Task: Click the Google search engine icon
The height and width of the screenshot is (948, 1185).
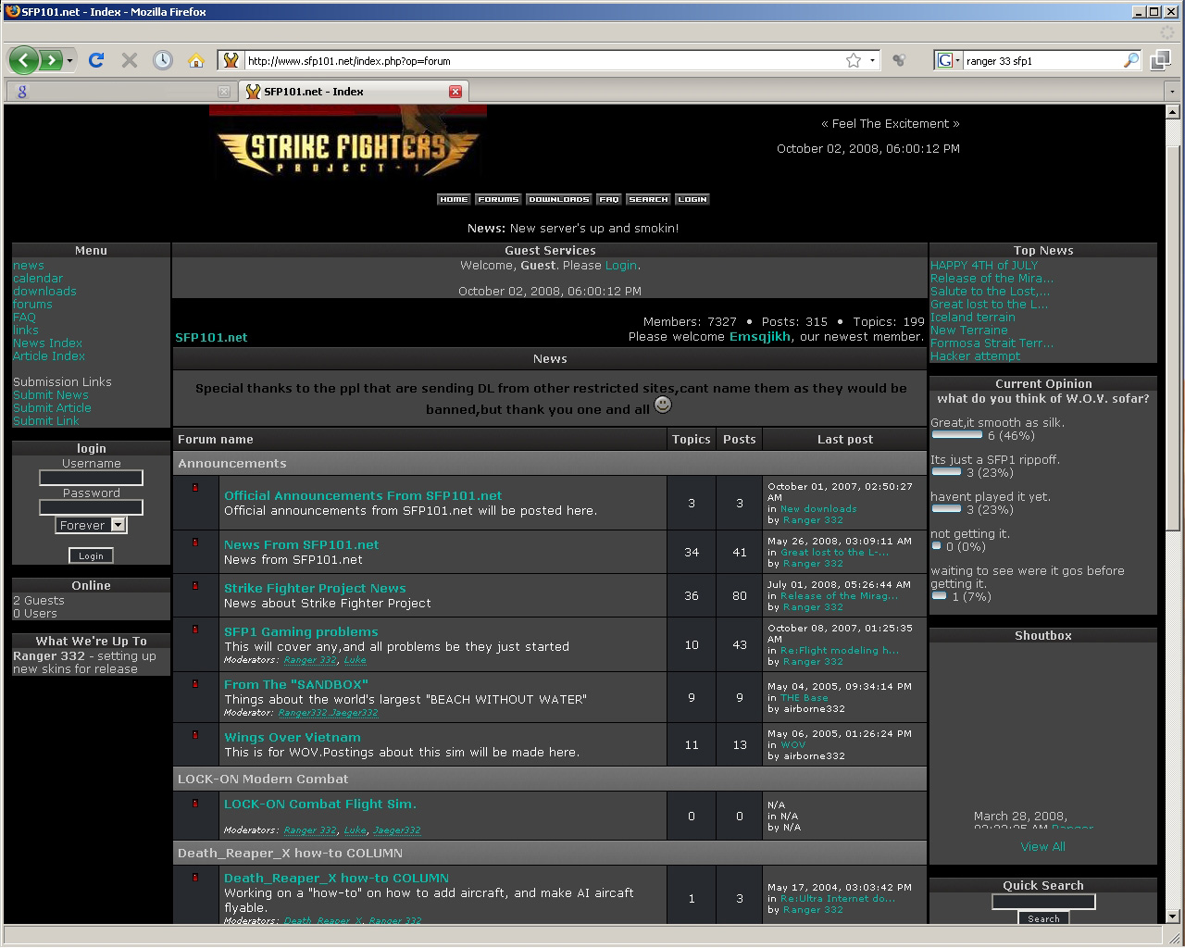Action: pyautogui.click(x=944, y=61)
